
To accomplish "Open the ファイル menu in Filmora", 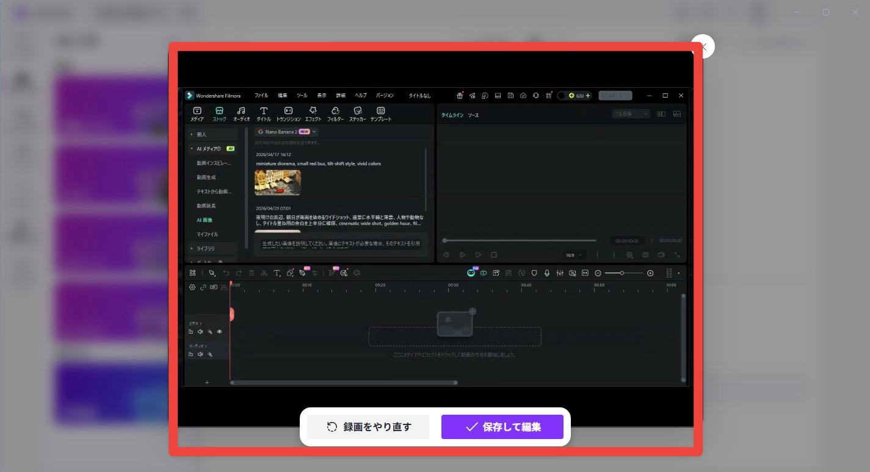I will 261,96.
